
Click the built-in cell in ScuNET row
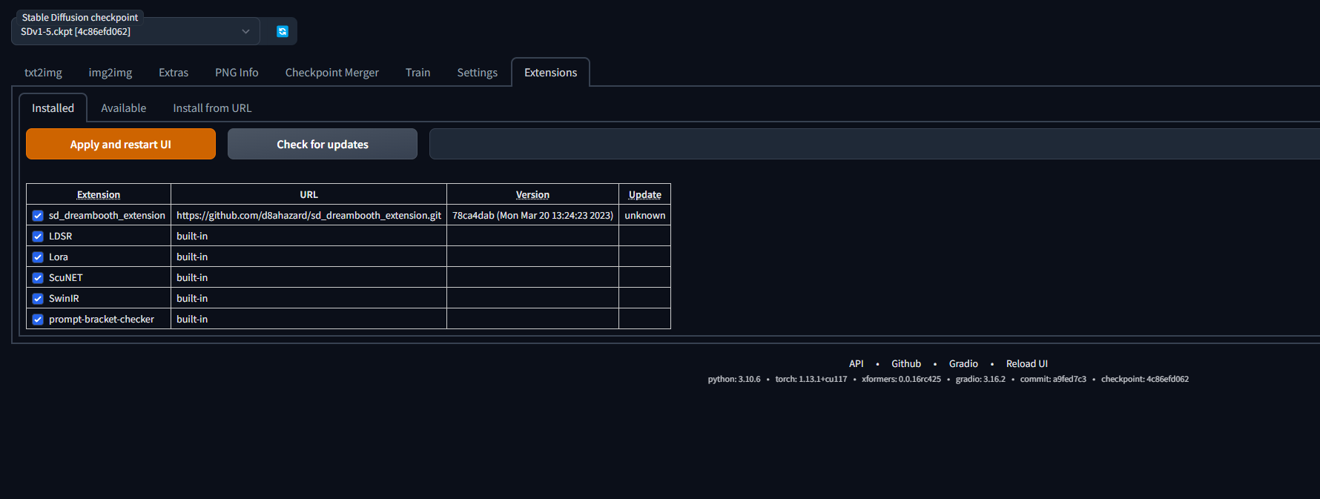[308, 278]
